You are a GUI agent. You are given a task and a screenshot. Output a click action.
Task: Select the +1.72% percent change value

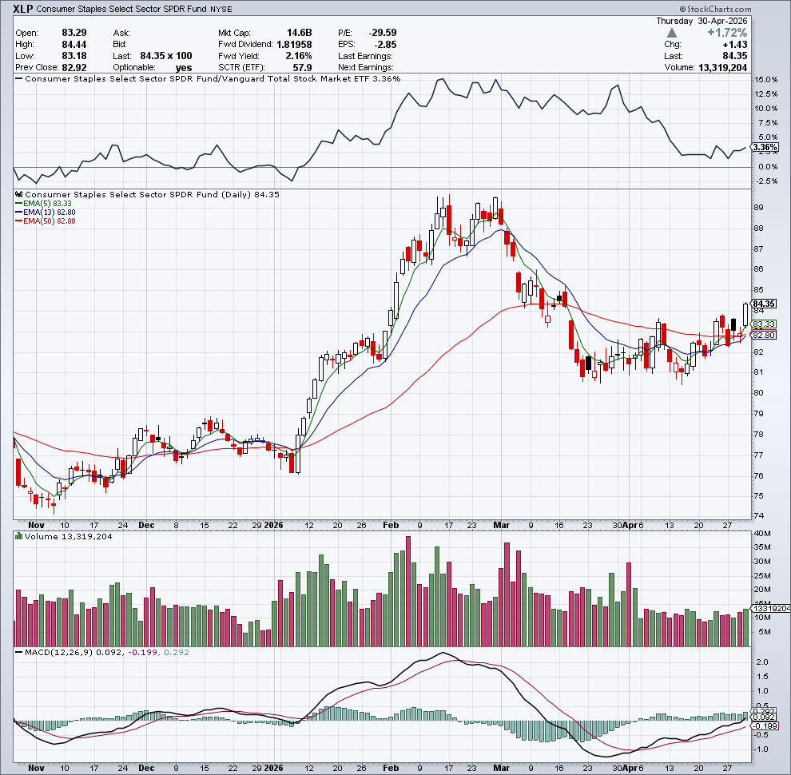point(727,33)
